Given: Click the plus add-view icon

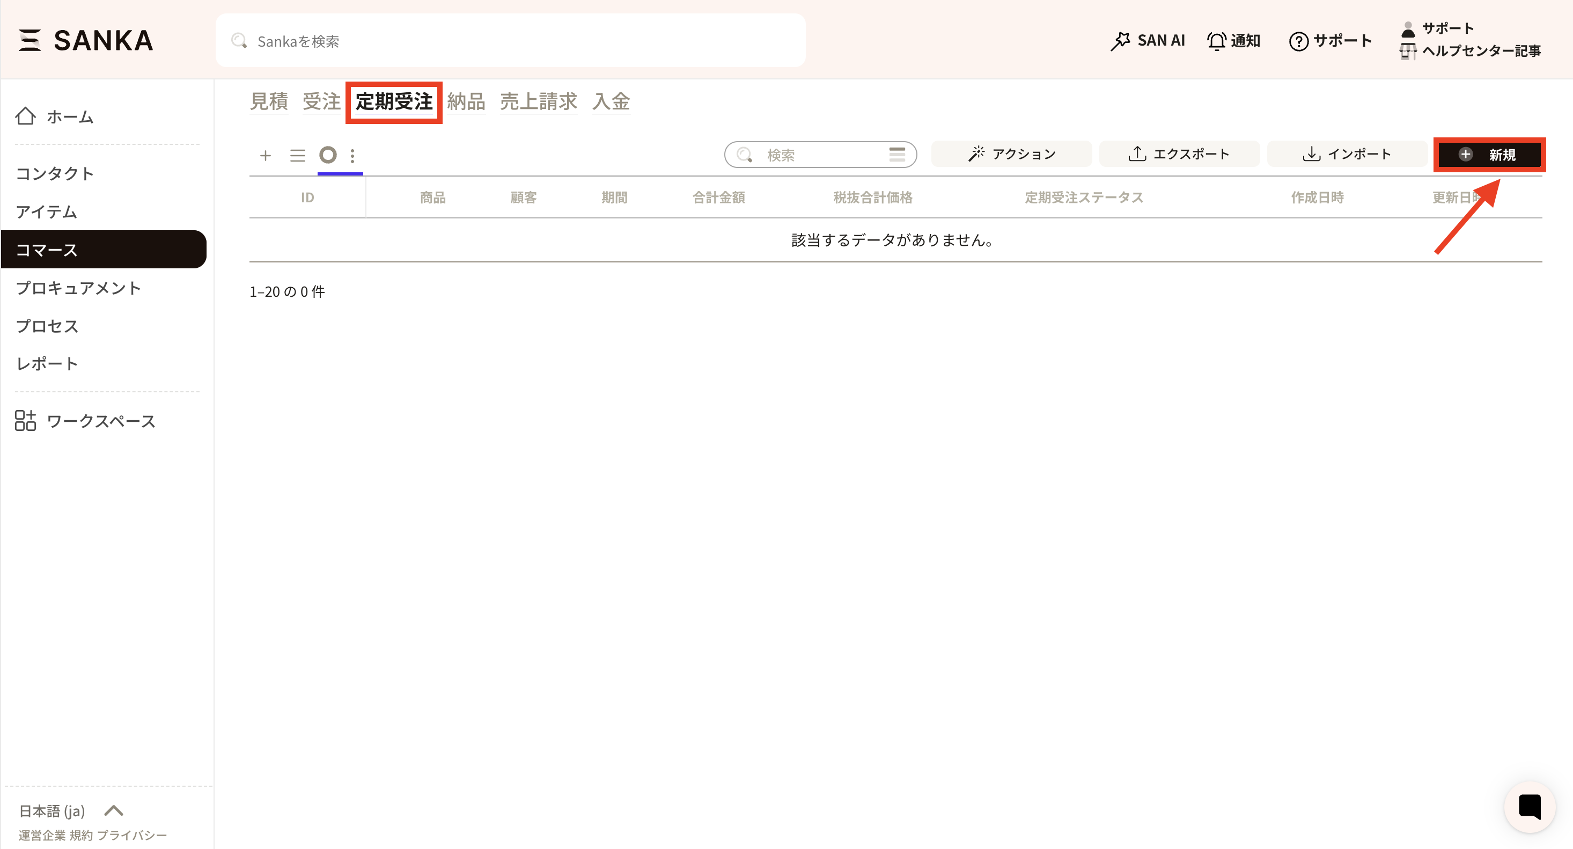Looking at the screenshot, I should coord(265,156).
